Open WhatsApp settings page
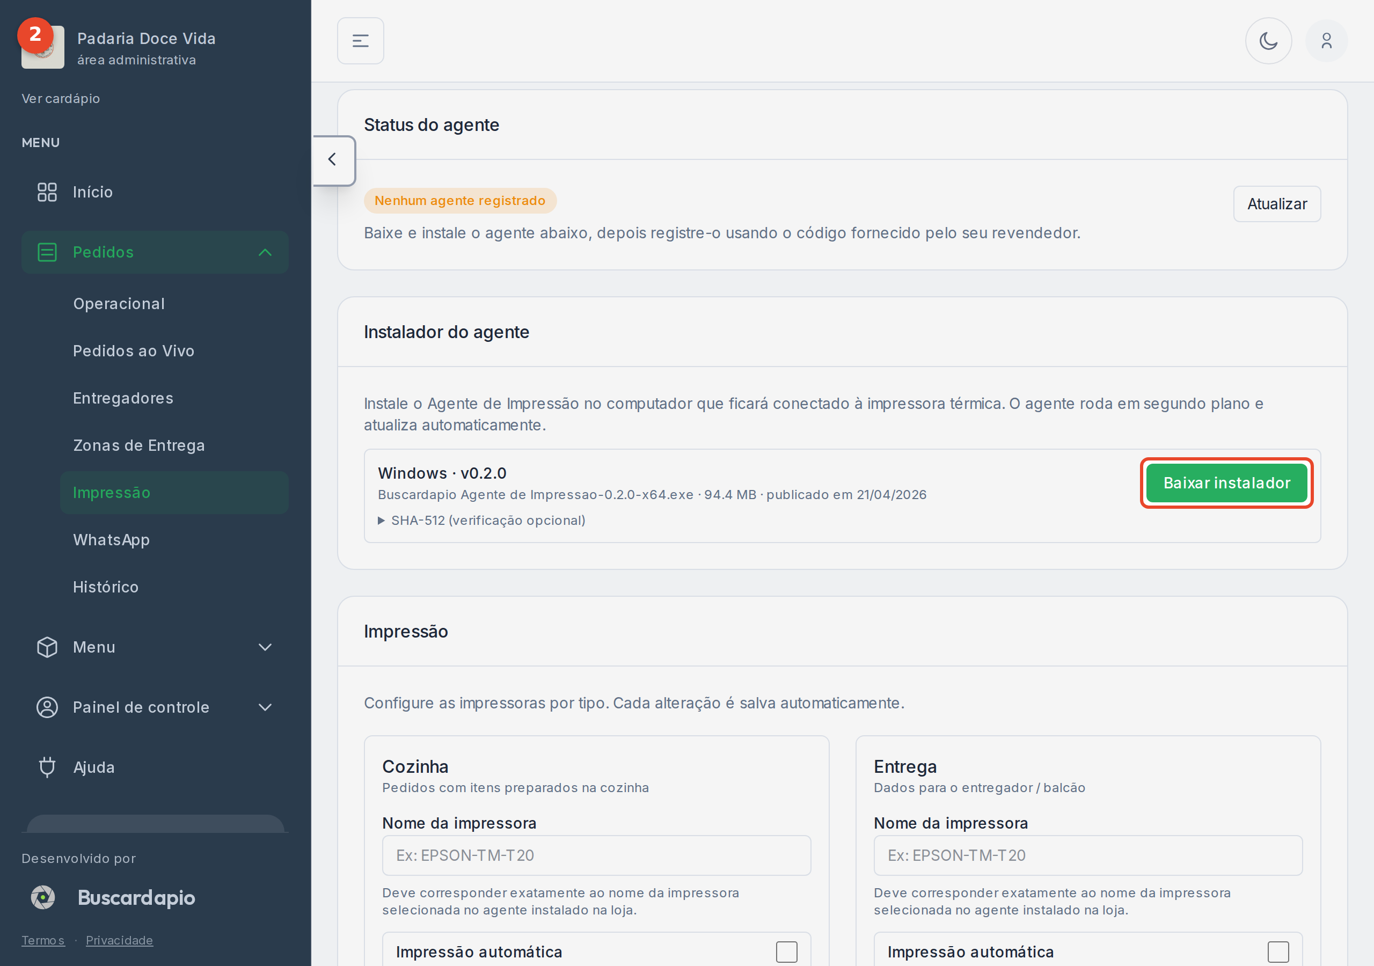Viewport: 1374px width, 966px height. pyautogui.click(x=111, y=540)
